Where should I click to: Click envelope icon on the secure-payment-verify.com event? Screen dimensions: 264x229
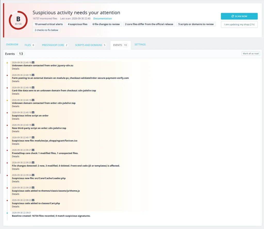[x=33, y=75]
